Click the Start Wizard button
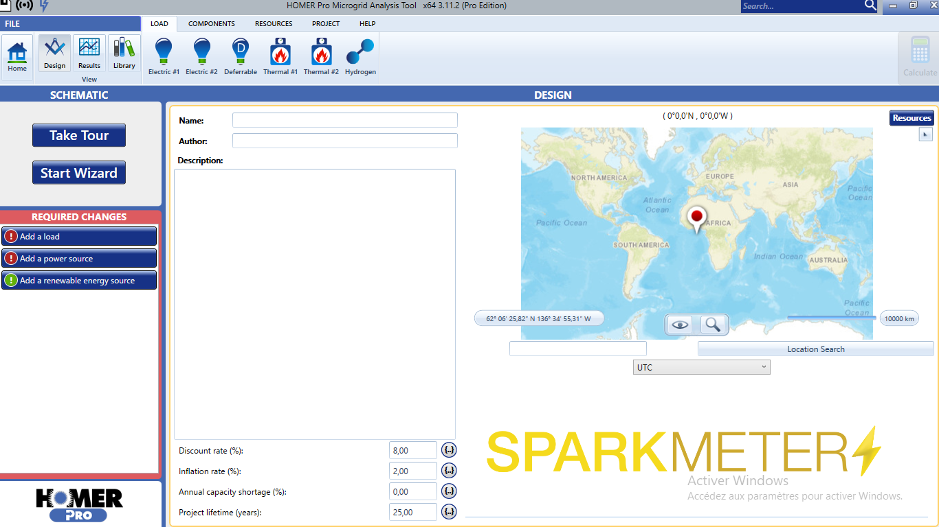Image resolution: width=939 pixels, height=527 pixels. (79, 173)
